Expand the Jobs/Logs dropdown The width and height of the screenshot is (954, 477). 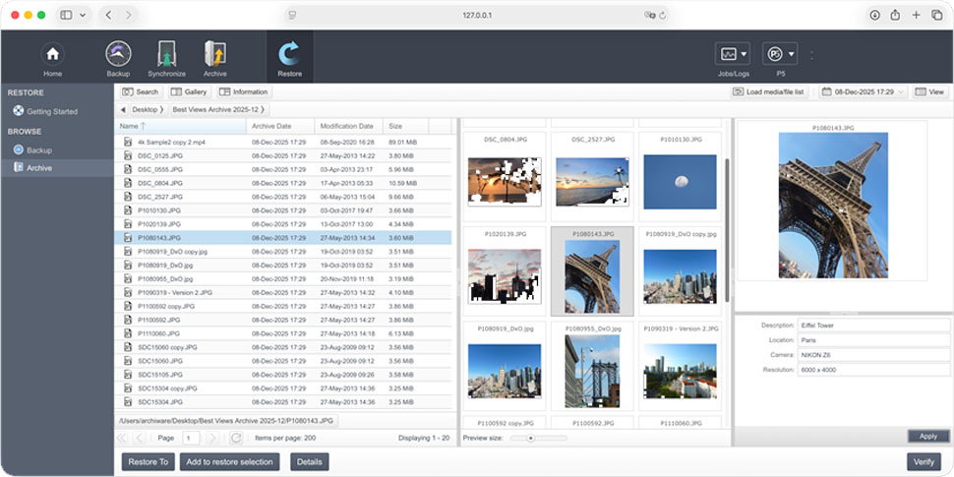(733, 54)
